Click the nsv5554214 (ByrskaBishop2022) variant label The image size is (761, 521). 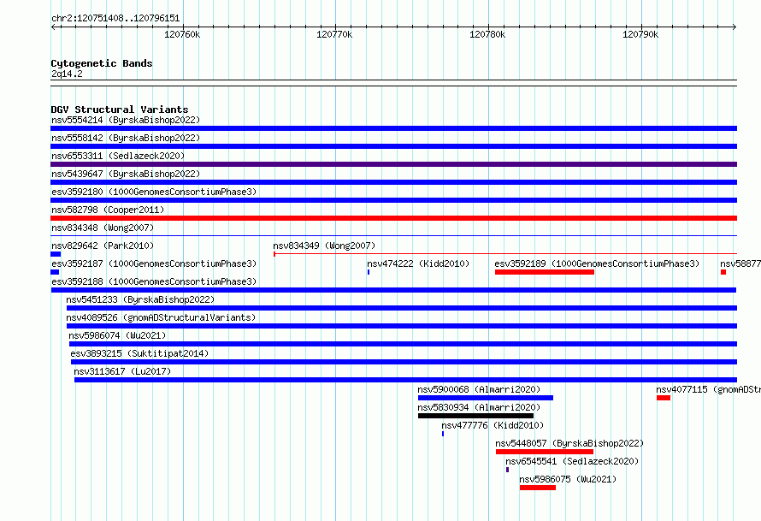pyautogui.click(x=126, y=120)
